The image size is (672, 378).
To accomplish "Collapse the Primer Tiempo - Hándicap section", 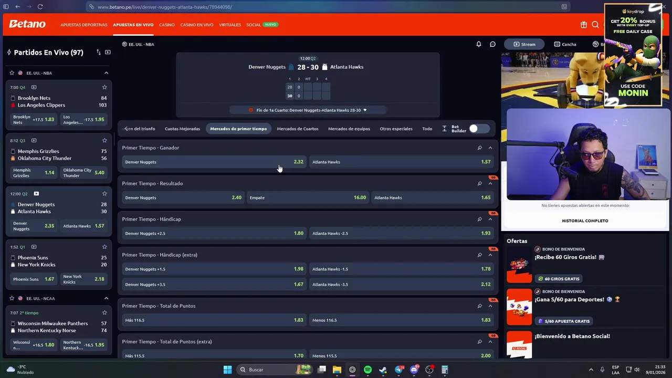I will (x=490, y=219).
